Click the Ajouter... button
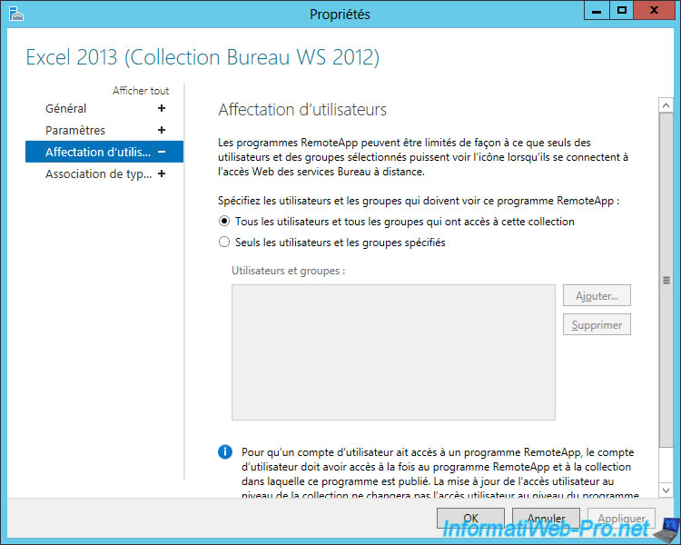681x545 pixels. (597, 295)
